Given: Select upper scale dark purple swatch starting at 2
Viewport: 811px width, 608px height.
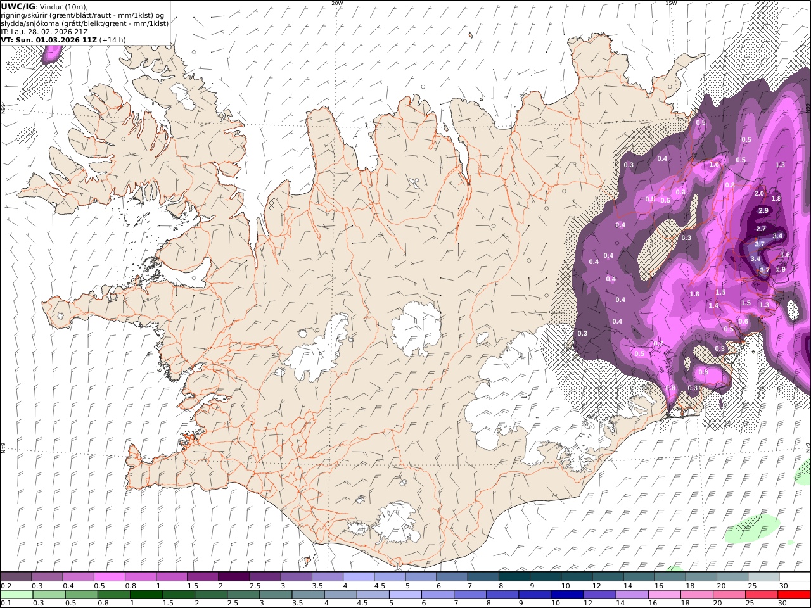Looking at the screenshot, I should point(234,577).
